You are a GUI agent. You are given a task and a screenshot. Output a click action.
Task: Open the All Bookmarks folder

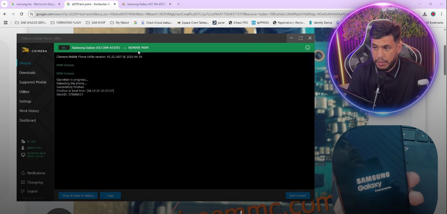click(x=434, y=23)
